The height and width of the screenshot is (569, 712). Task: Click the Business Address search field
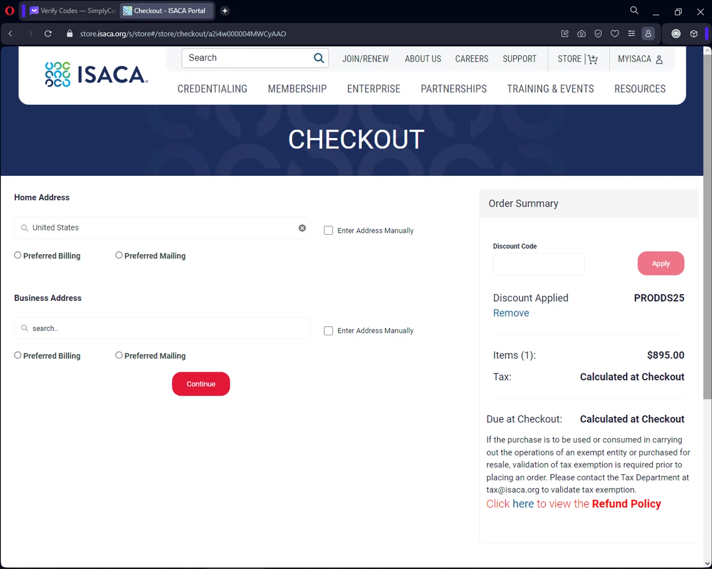[162, 328]
